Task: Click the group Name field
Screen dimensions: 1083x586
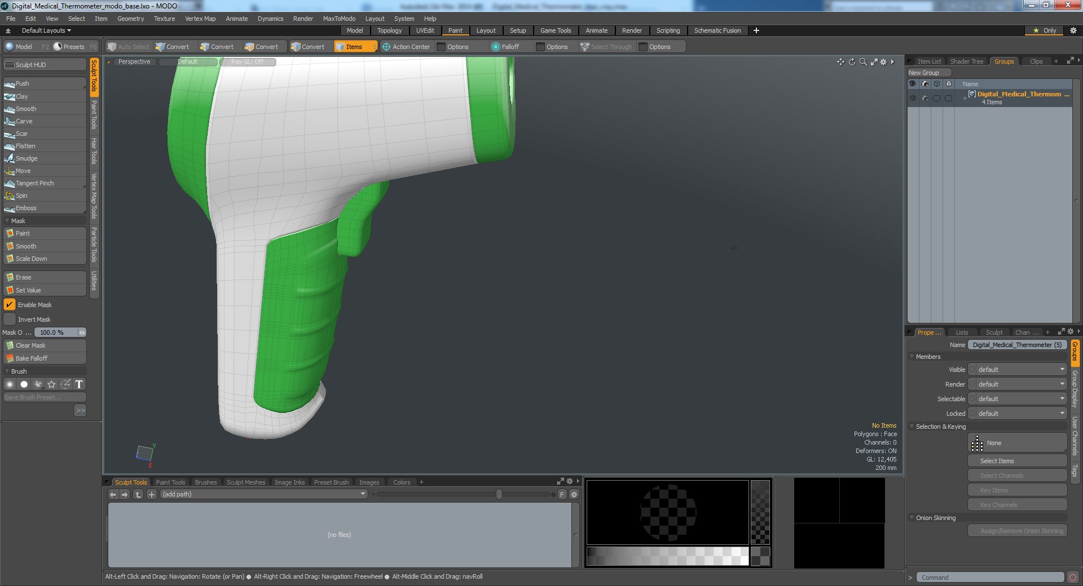Action: tap(1018, 345)
